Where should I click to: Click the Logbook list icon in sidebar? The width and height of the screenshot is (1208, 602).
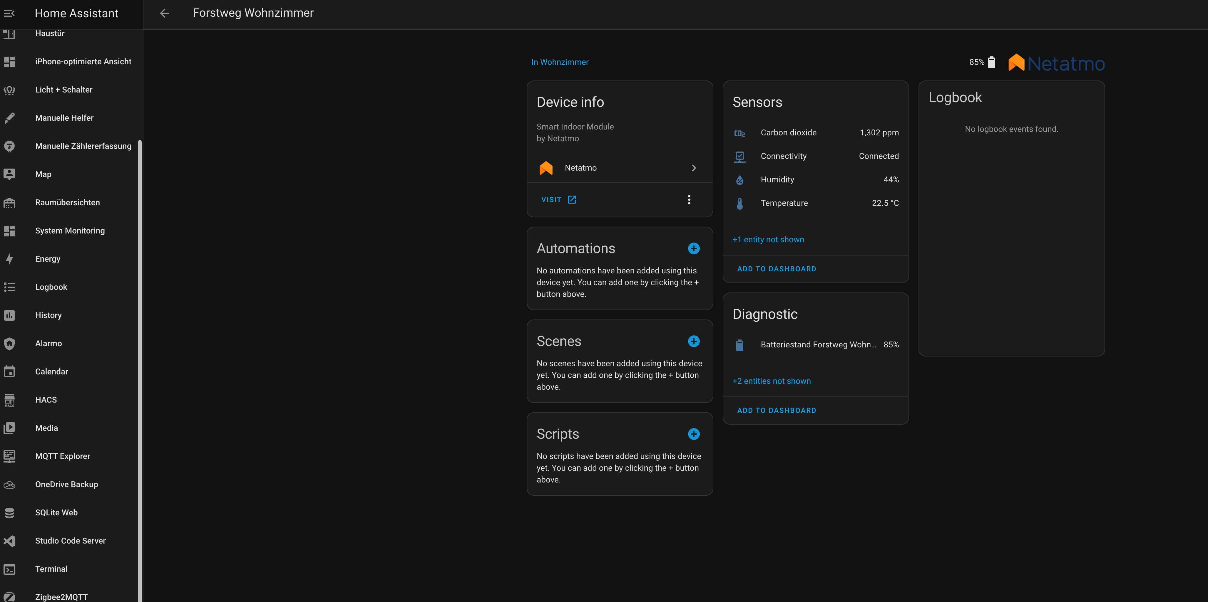tap(9, 287)
